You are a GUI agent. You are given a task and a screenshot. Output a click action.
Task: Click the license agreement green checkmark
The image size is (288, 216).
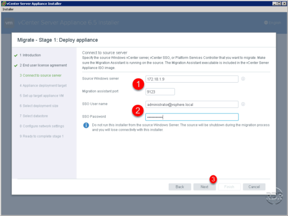coord(16,65)
